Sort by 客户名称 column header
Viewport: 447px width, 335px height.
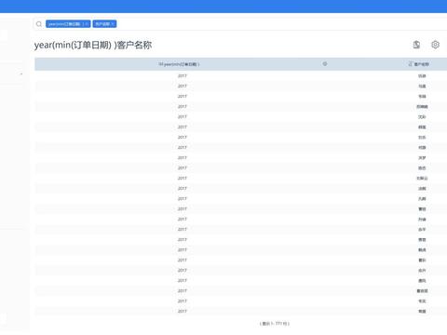point(422,64)
